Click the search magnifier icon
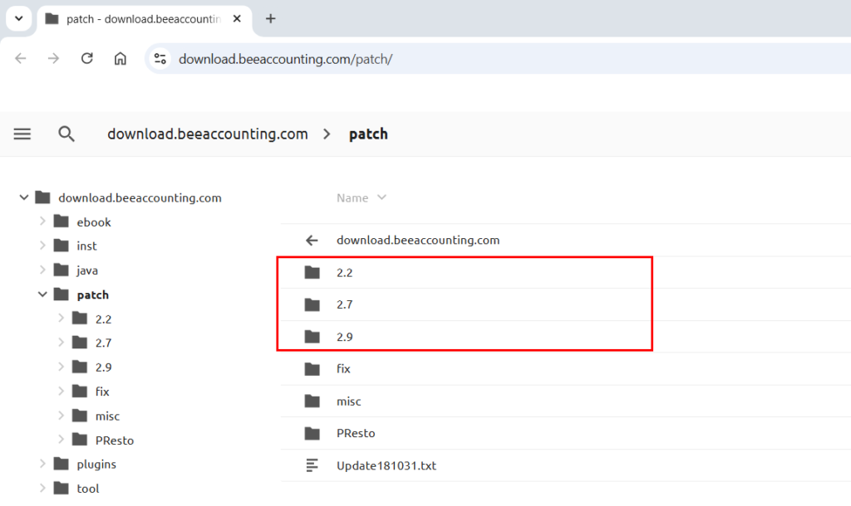The image size is (851, 506). click(x=66, y=134)
